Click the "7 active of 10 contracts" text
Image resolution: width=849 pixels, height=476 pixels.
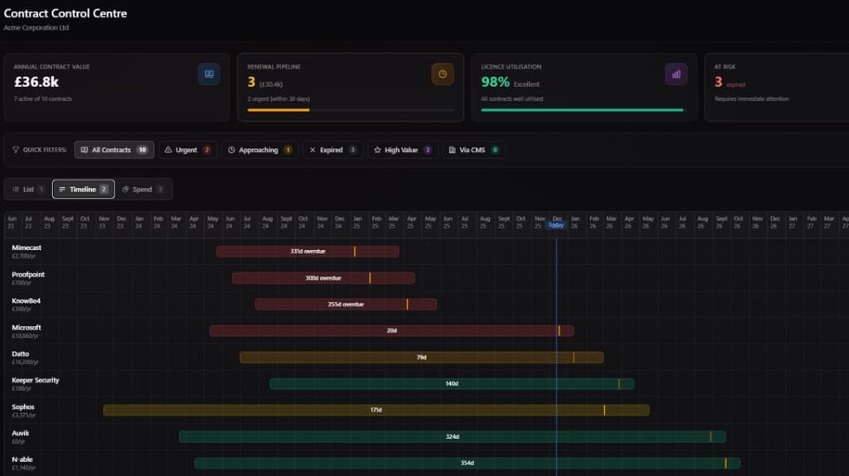tap(43, 99)
